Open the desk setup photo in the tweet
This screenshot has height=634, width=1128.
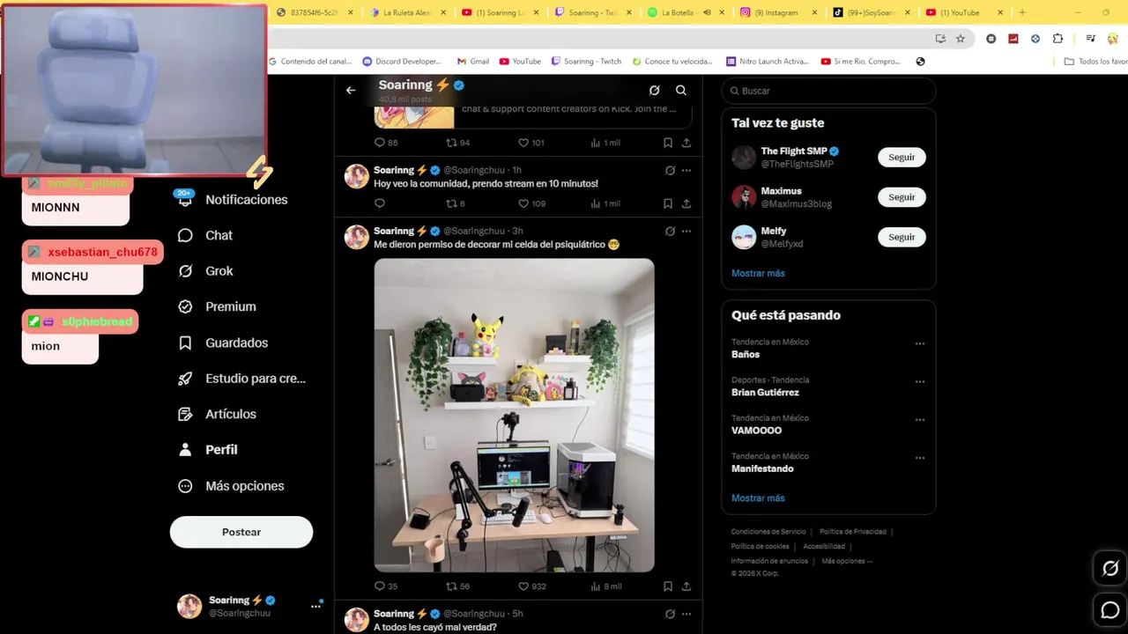(514, 415)
